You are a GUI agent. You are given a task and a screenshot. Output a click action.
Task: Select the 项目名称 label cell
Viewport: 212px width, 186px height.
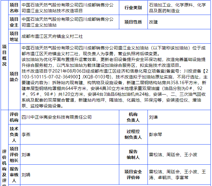point(14,8)
